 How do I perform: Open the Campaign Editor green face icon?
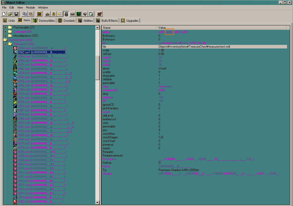coord(79,14)
